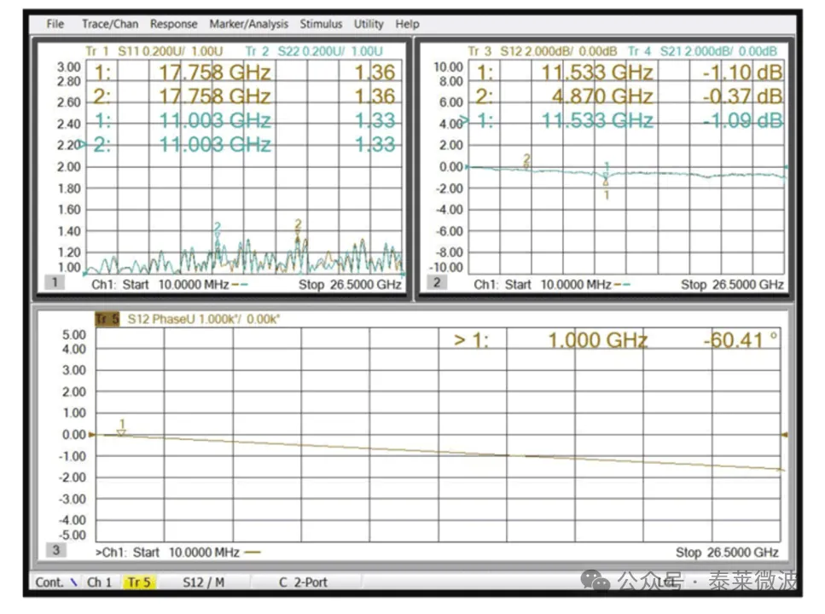Open the Response menu
This screenshot has height=614, width=825.
(x=173, y=24)
